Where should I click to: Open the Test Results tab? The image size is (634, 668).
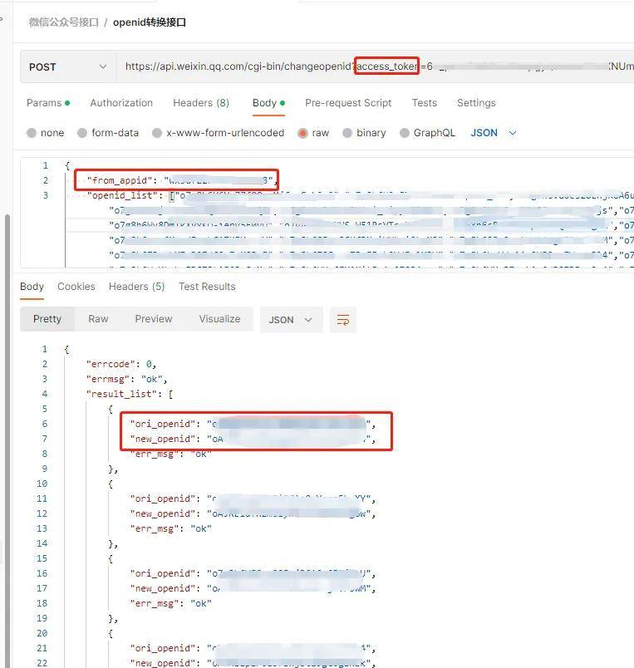(207, 287)
